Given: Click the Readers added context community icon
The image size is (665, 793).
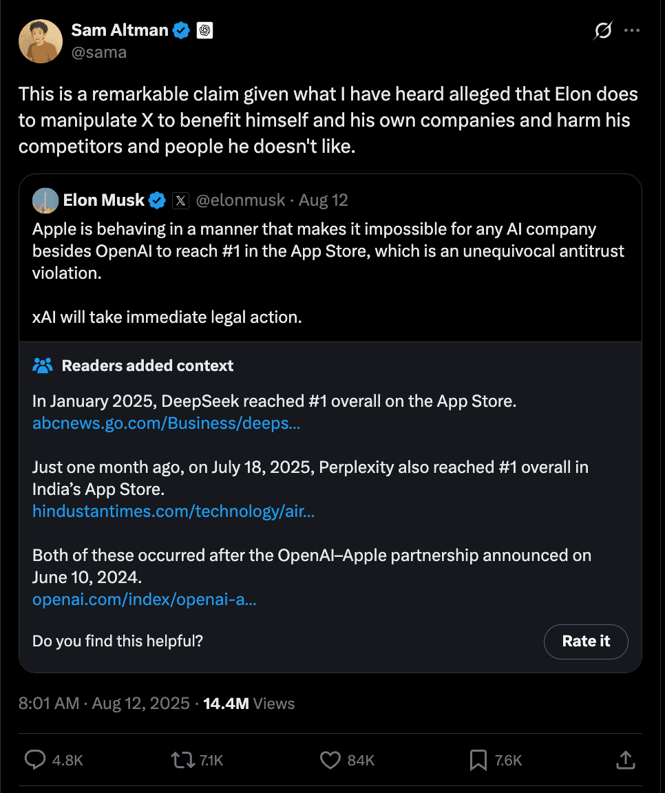Looking at the screenshot, I should click(x=43, y=366).
